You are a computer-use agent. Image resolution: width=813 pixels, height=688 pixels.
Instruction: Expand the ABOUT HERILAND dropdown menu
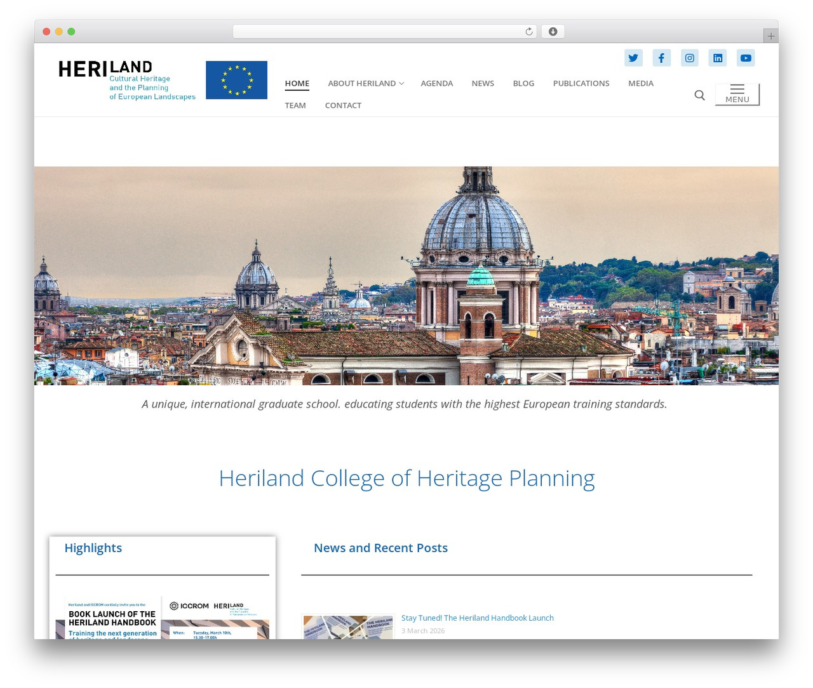click(x=366, y=83)
